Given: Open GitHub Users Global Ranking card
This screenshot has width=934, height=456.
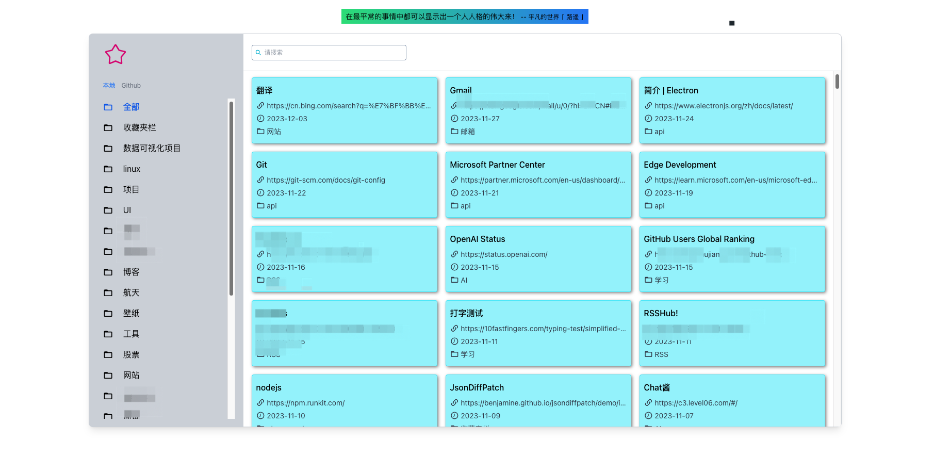Looking at the screenshot, I should (x=699, y=239).
